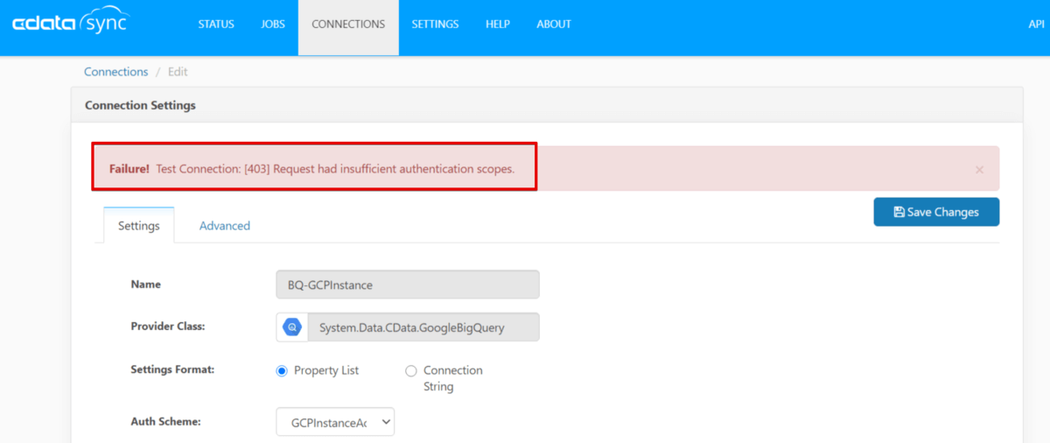
Task: Go to the JOBS page
Action: coord(273,25)
